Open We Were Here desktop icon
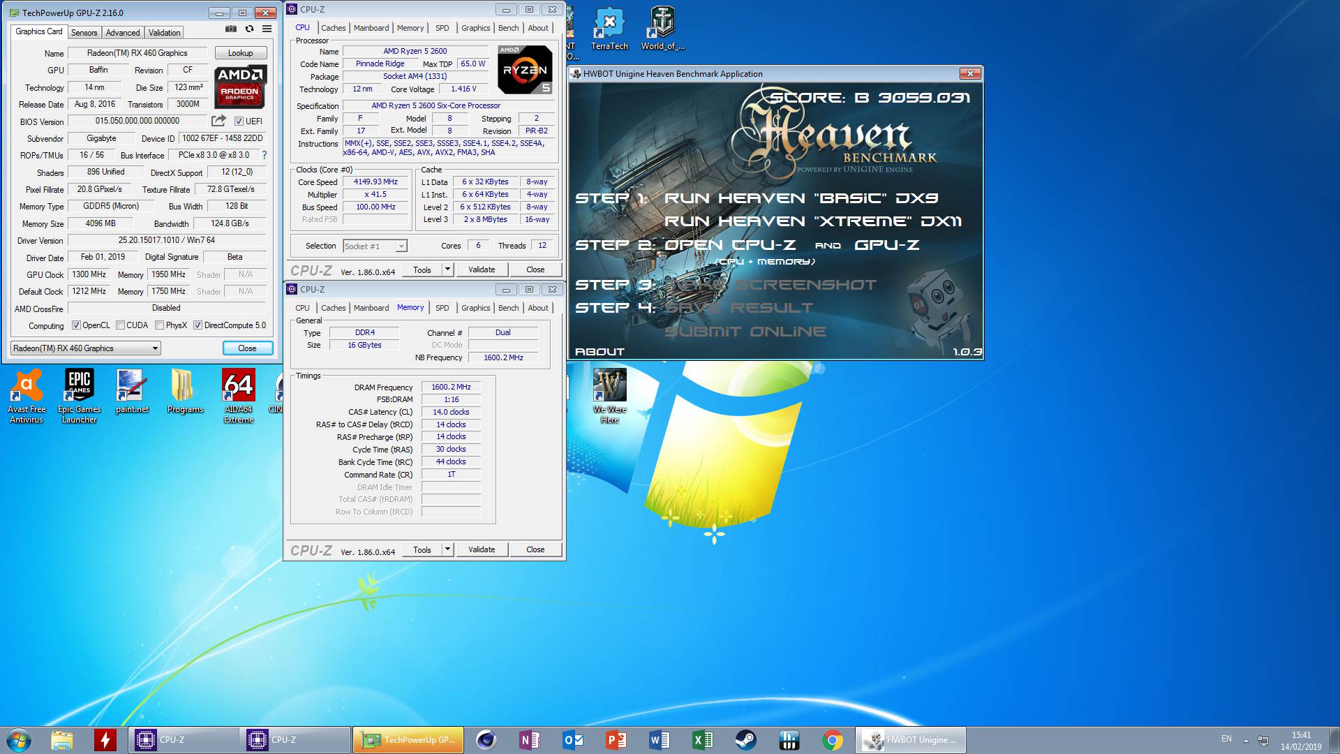1340x754 pixels. tap(609, 396)
